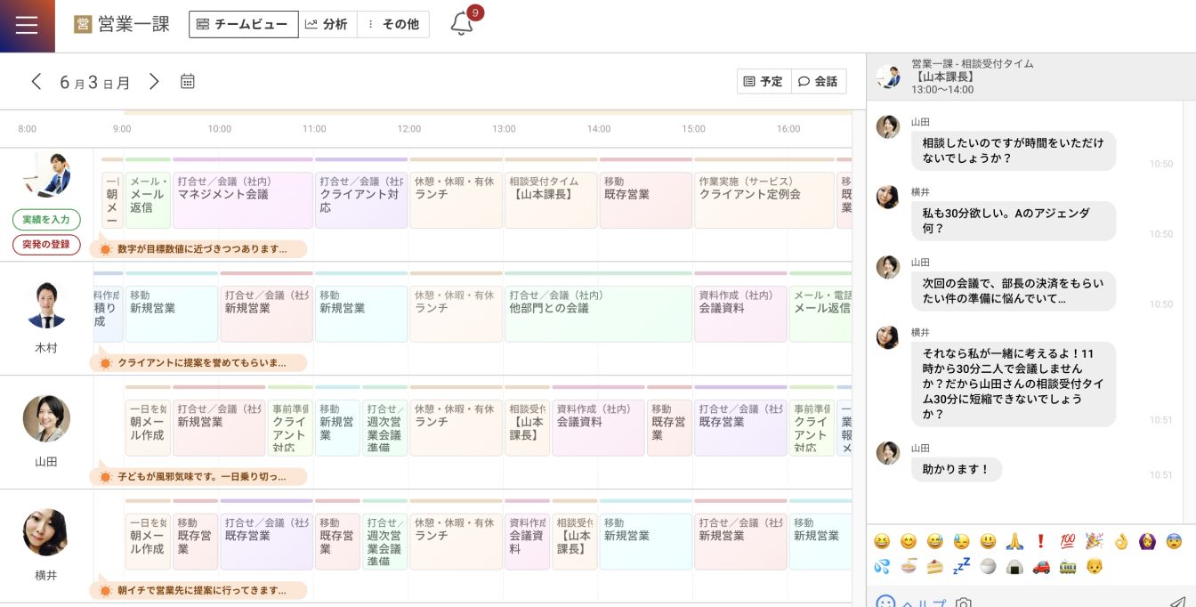Click the 実績を入力 button
The image size is (1196, 607).
tap(46, 220)
